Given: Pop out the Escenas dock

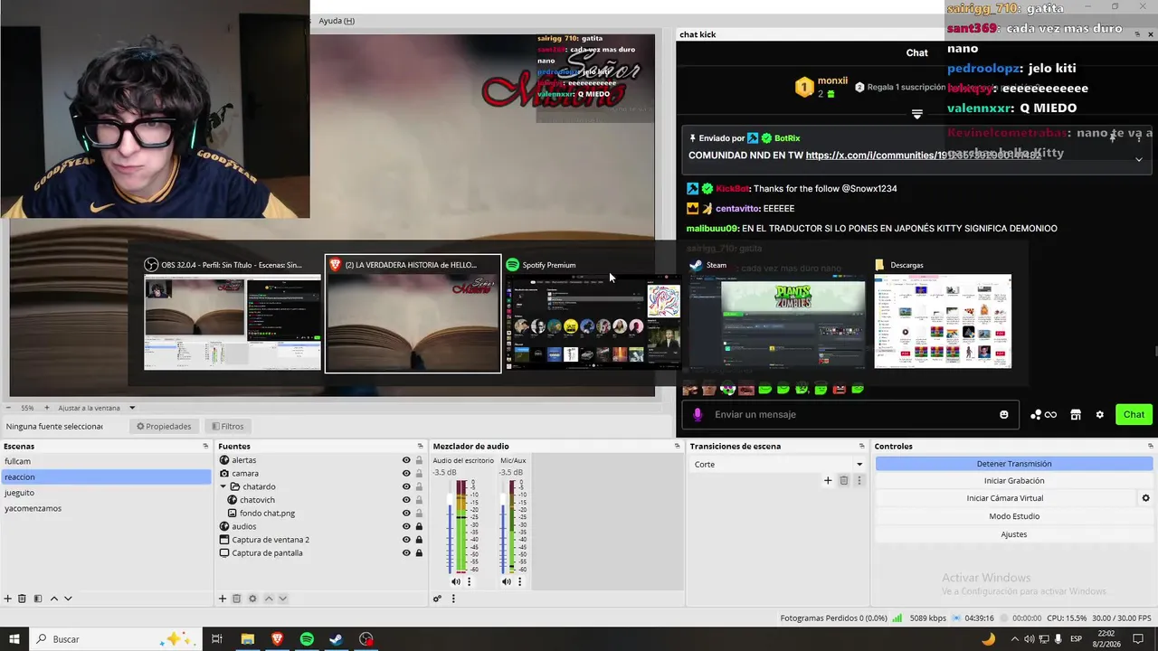Looking at the screenshot, I should point(205,447).
